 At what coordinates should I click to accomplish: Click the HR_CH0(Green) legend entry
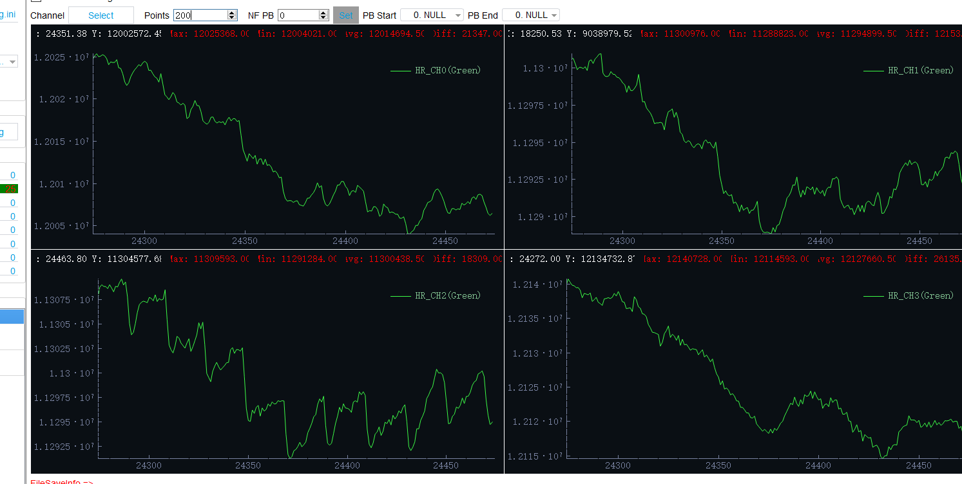tap(436, 70)
